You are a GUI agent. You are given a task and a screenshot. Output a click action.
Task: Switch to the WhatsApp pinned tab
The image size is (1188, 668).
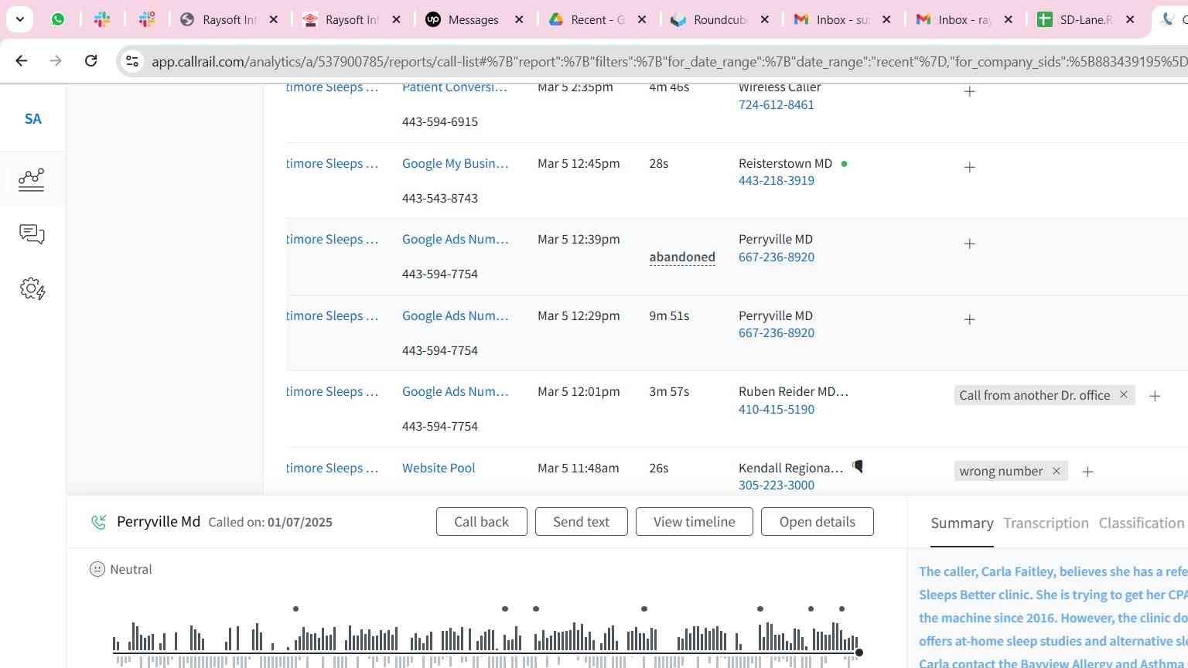[58, 19]
